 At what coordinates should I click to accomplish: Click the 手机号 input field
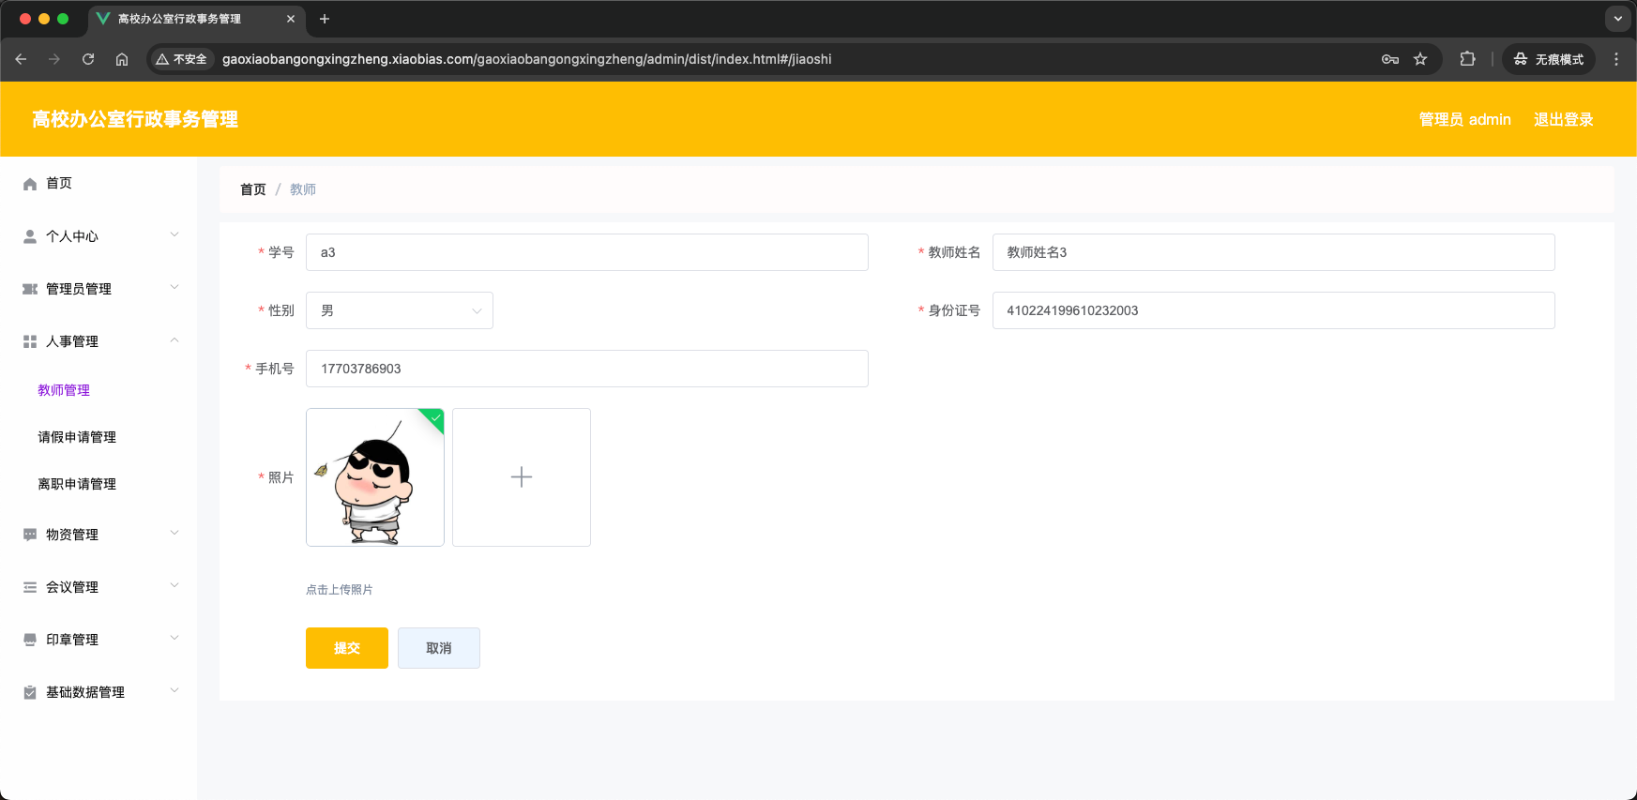coord(587,369)
